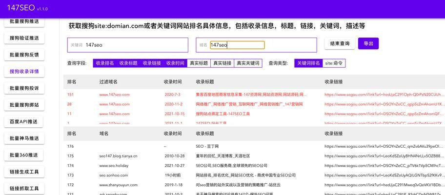Open 批量搜狗反馈 in sidebar

(24, 55)
